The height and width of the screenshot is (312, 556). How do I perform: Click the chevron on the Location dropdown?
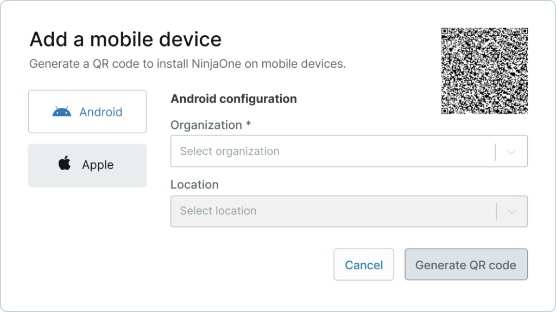(x=513, y=211)
